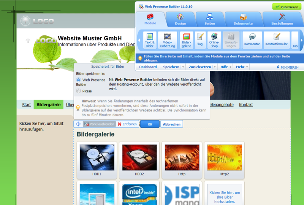Select Web Presence Builder storage radio button

[x=79, y=80]
